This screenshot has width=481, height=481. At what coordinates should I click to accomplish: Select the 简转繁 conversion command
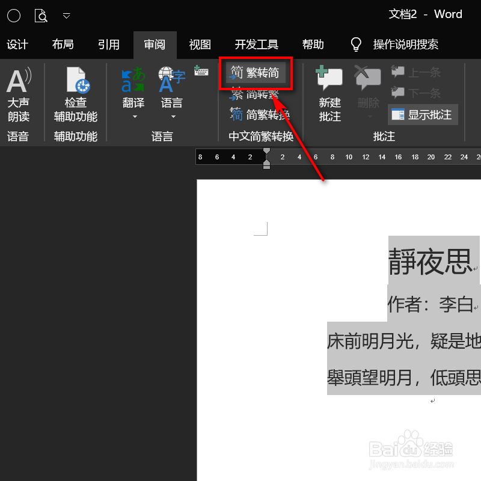point(257,94)
